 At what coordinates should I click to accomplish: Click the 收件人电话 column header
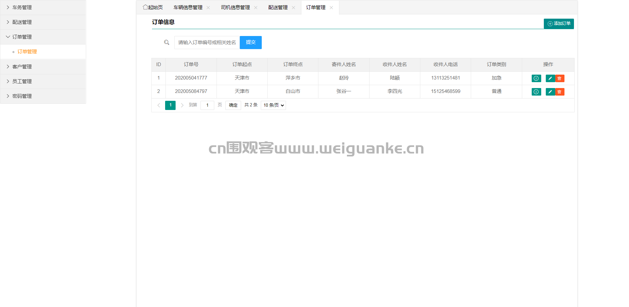pos(446,64)
